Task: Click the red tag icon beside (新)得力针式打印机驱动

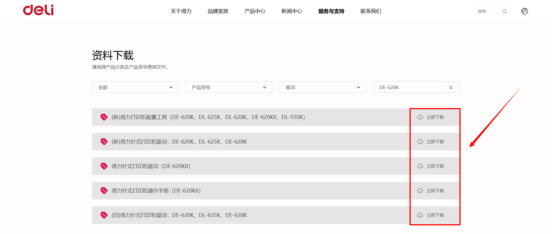Action: [x=104, y=141]
